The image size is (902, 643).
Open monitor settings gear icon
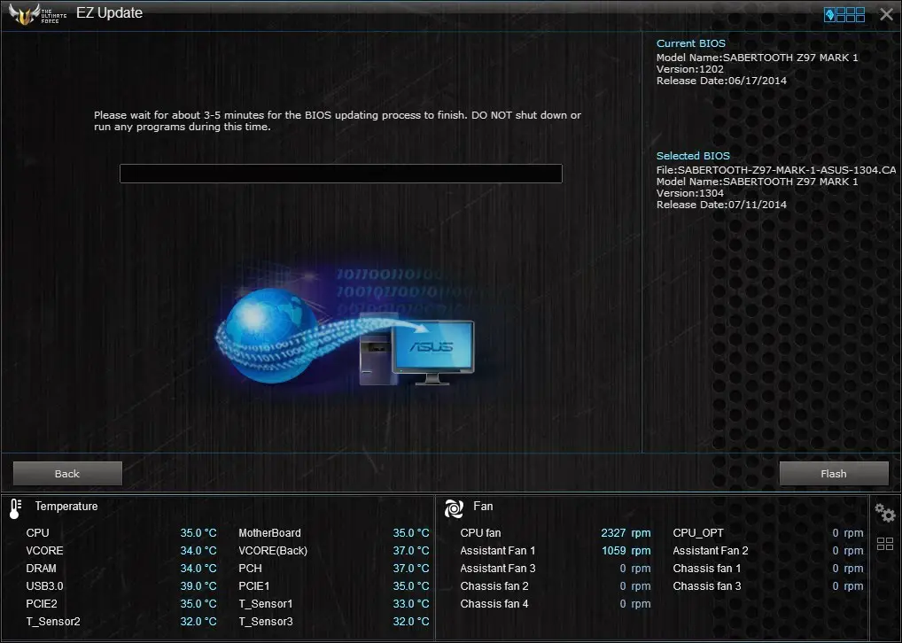tap(885, 513)
